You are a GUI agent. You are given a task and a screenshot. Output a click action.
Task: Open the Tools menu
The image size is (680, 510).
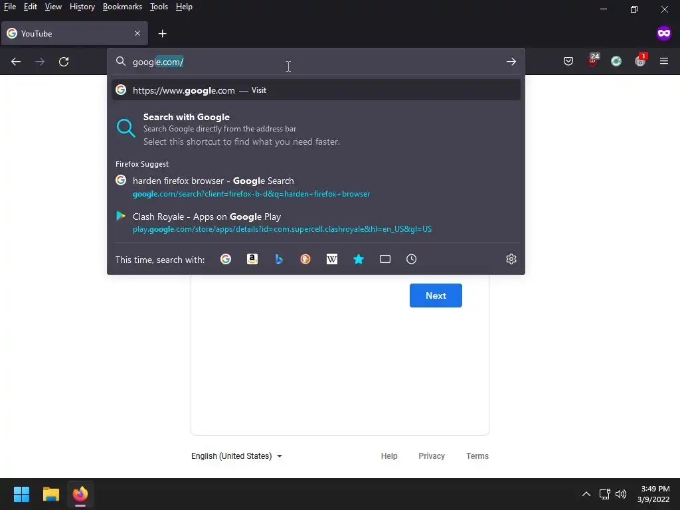click(159, 7)
